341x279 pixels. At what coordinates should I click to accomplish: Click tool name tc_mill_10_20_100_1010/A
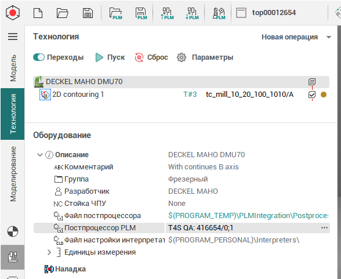249,95
